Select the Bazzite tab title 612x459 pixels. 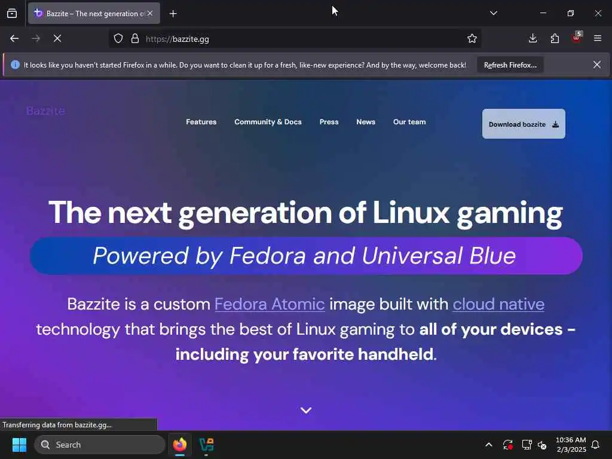pos(95,14)
